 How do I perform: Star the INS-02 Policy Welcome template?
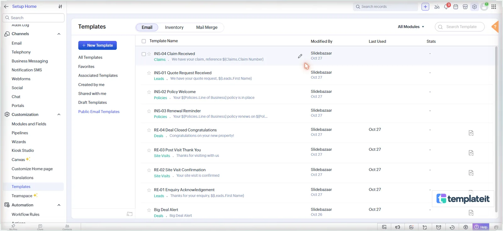coord(149,92)
